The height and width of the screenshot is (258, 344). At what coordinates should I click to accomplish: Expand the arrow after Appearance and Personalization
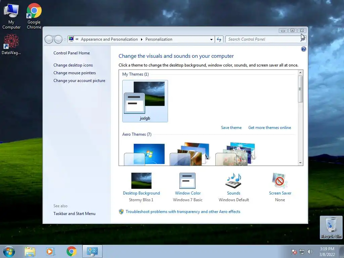tap(141, 40)
